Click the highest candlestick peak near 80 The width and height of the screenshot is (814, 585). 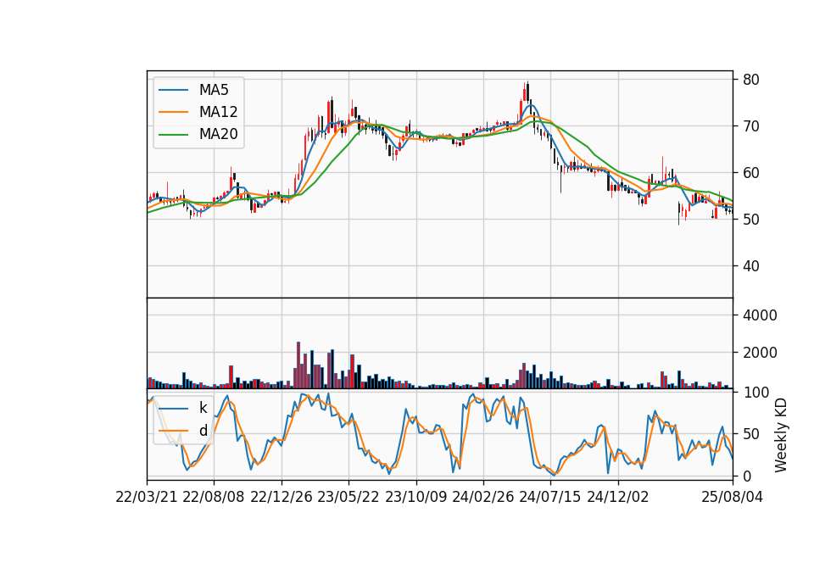coord(527,92)
